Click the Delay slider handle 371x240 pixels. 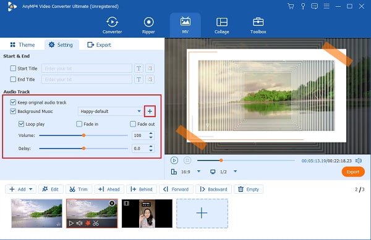point(83,149)
